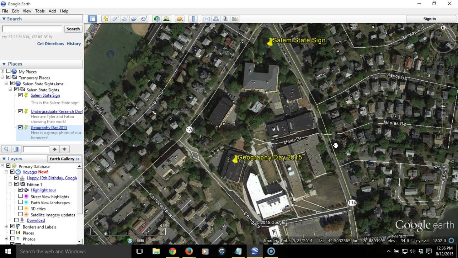Click the Print toolbar icon

pos(216,19)
